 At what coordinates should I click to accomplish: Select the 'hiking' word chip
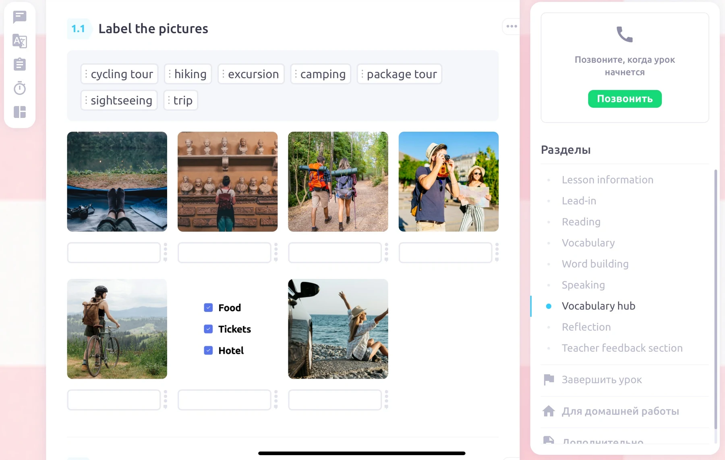(x=188, y=74)
